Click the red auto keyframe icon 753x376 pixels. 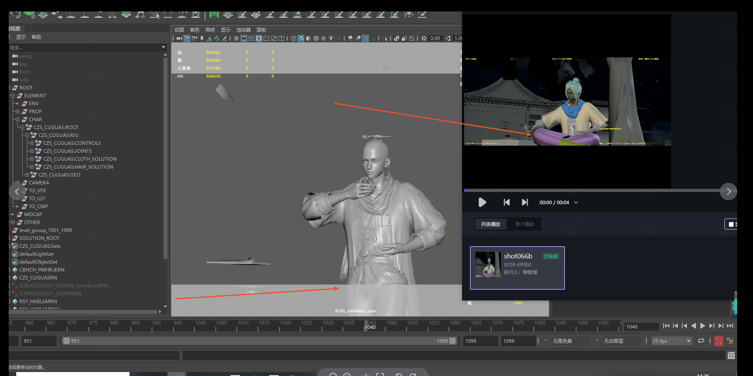point(718,341)
